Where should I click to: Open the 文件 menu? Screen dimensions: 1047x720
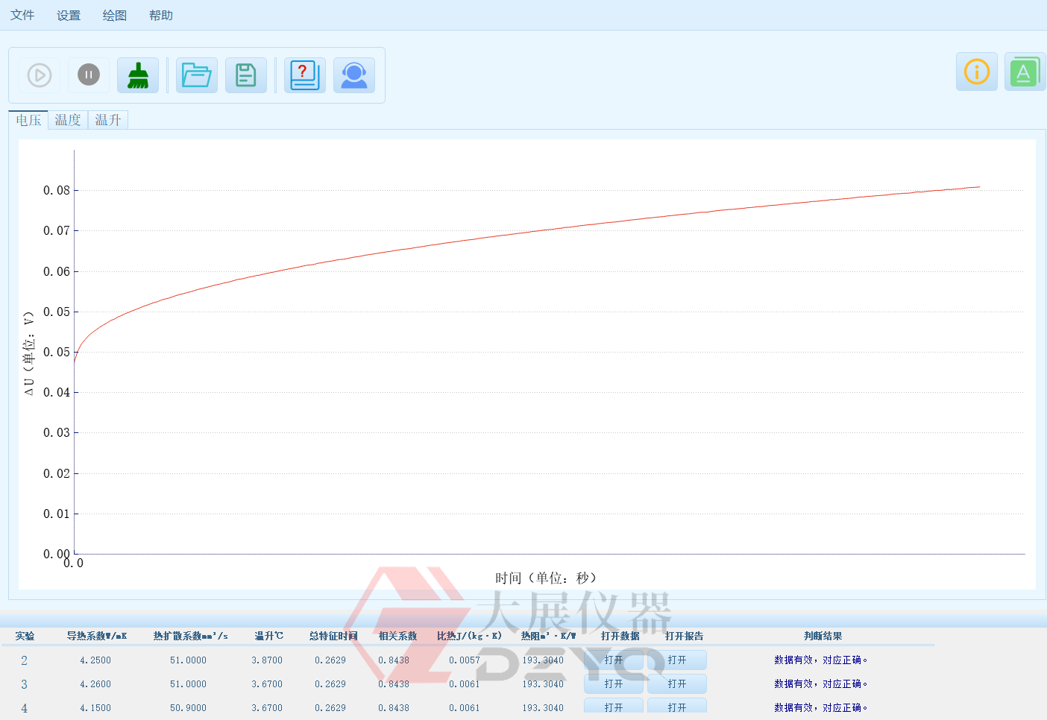pyautogui.click(x=22, y=15)
